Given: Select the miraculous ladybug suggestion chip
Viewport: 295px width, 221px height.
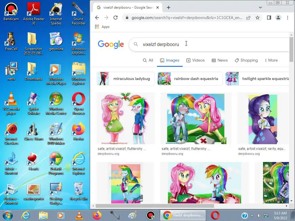Looking at the screenshot, I should [x=126, y=79].
